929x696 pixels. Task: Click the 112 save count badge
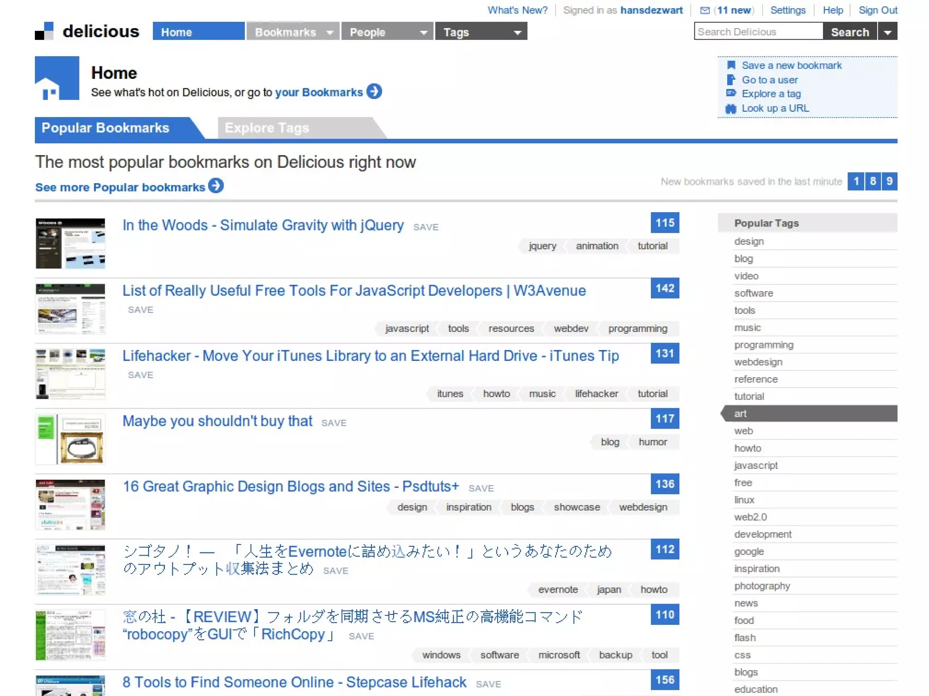tap(665, 549)
